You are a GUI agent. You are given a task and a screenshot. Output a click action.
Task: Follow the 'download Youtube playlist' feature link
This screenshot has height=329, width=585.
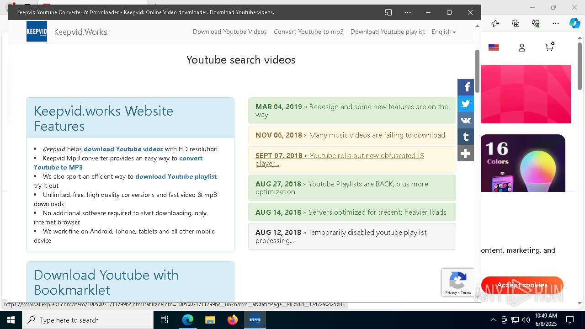[176, 176]
